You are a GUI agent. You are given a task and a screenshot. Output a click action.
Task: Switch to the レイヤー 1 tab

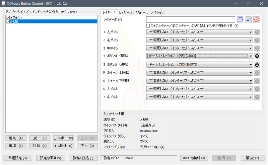tap(109, 12)
